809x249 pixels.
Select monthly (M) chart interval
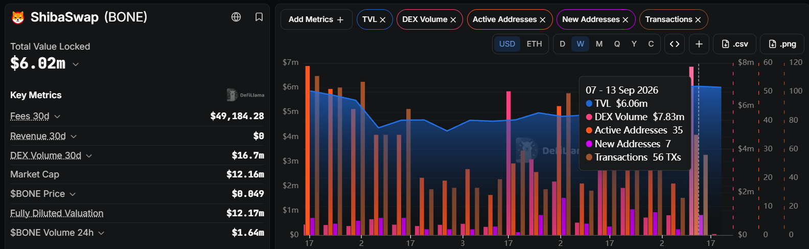(599, 44)
